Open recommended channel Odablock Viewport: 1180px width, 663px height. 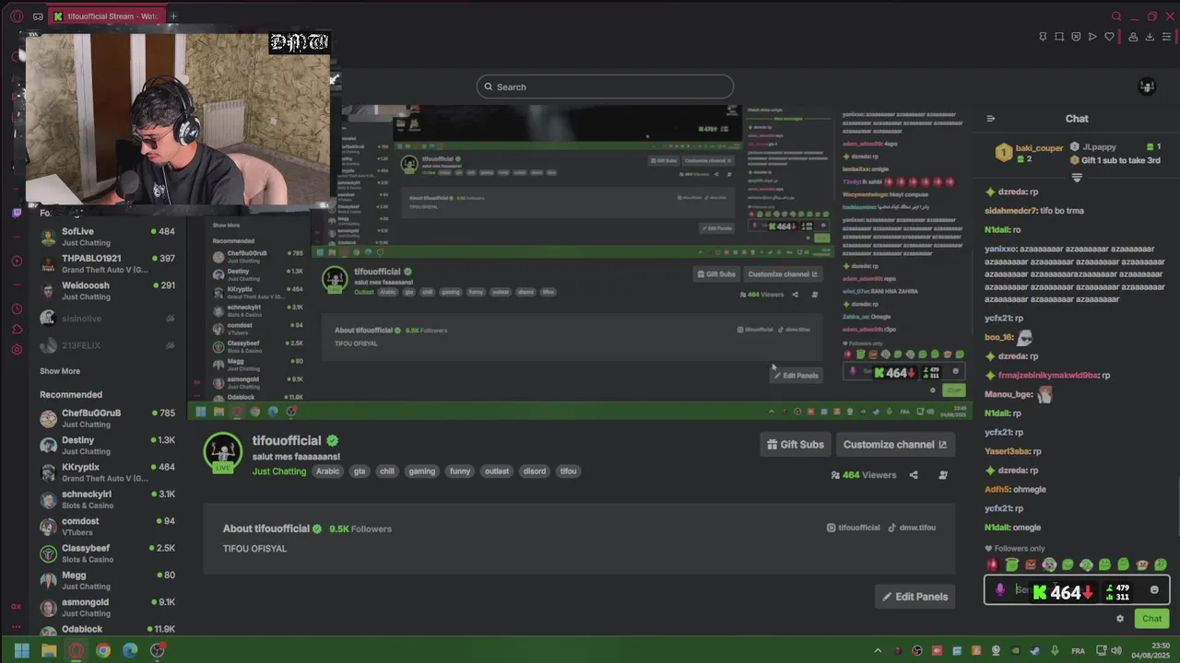(x=107, y=630)
